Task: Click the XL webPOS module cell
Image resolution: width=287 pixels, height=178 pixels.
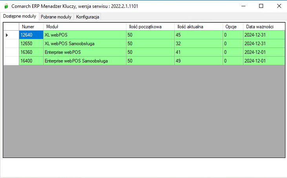Action: point(85,35)
